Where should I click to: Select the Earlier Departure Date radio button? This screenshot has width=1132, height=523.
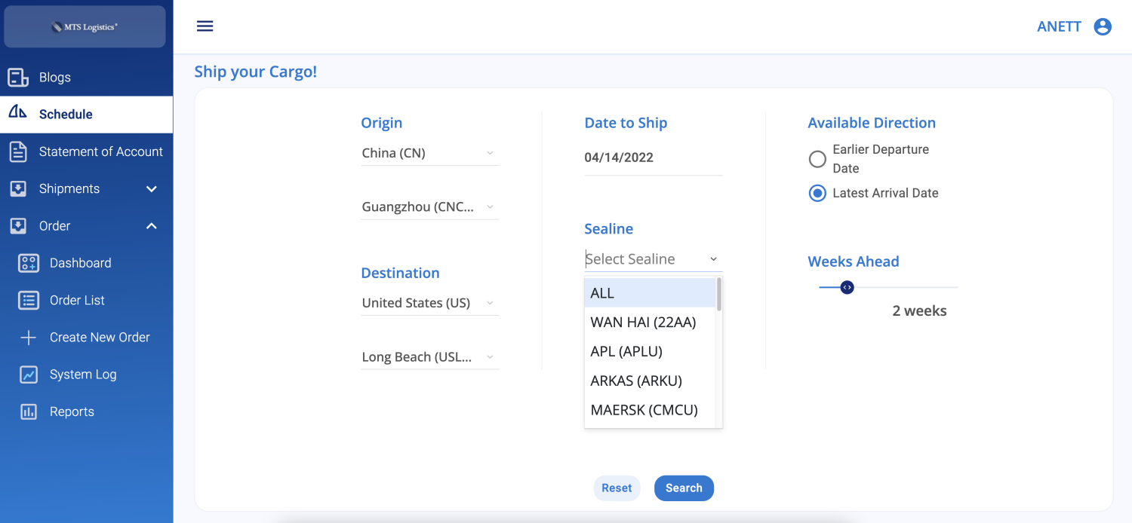(817, 159)
